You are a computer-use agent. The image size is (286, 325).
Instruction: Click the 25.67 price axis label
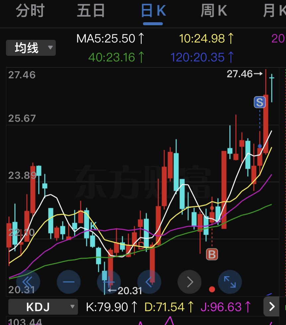click(x=22, y=119)
